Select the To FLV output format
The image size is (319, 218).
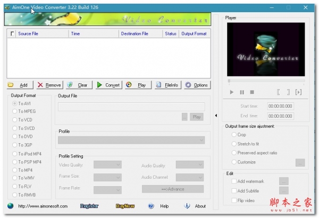(x=22, y=186)
